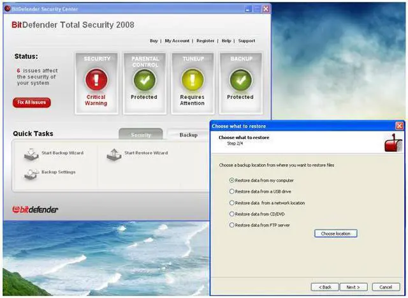Go to the Next wizard step

(354, 287)
